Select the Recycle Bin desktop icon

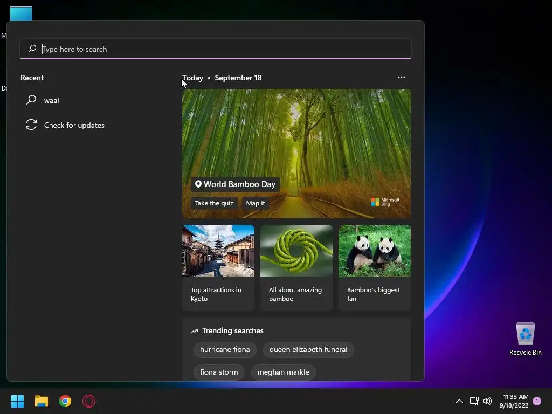[525, 339]
